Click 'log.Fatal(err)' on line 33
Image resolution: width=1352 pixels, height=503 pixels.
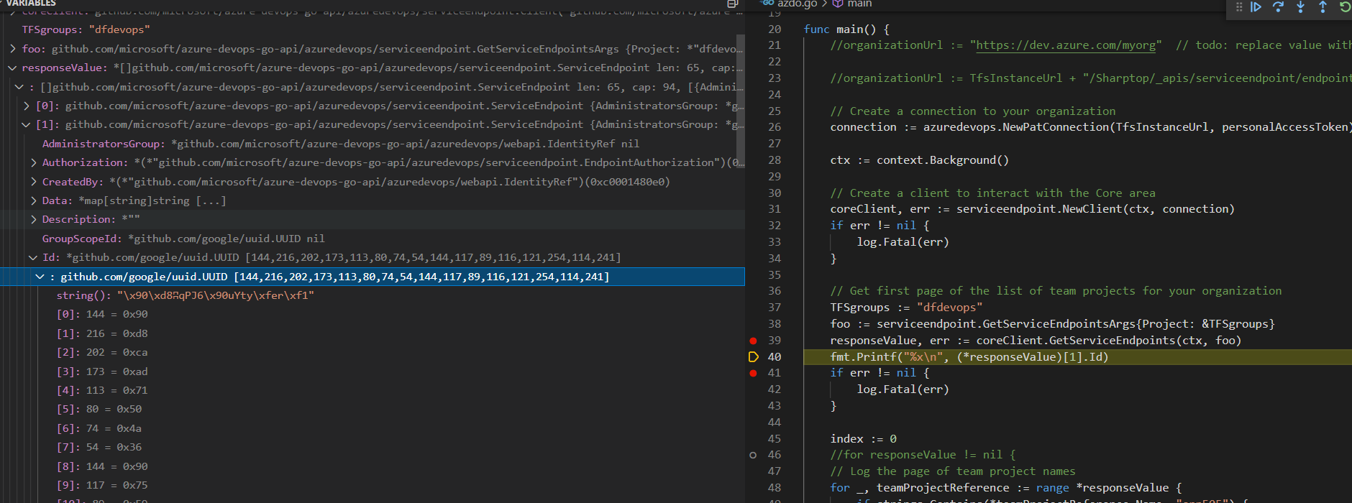[903, 242]
